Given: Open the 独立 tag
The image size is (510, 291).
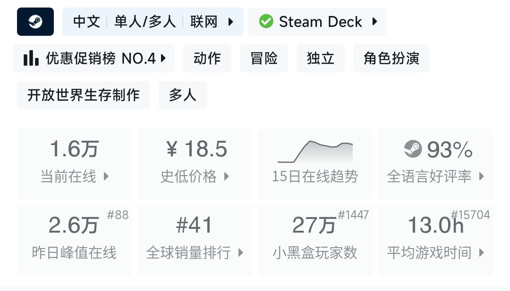Looking at the screenshot, I should coord(321,58).
